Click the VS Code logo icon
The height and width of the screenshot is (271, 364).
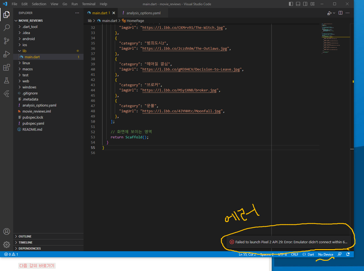tap(5, 4)
